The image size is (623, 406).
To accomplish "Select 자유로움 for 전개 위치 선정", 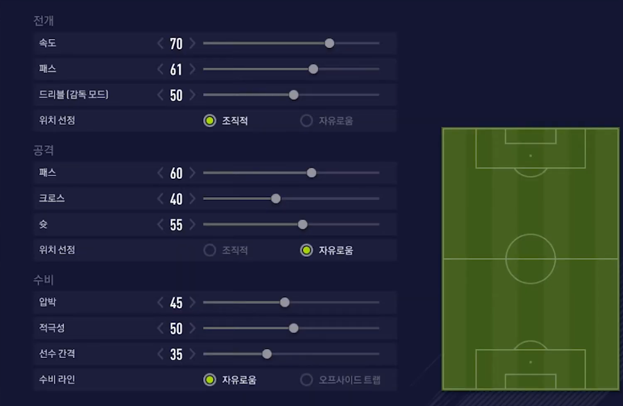I will coord(306,120).
